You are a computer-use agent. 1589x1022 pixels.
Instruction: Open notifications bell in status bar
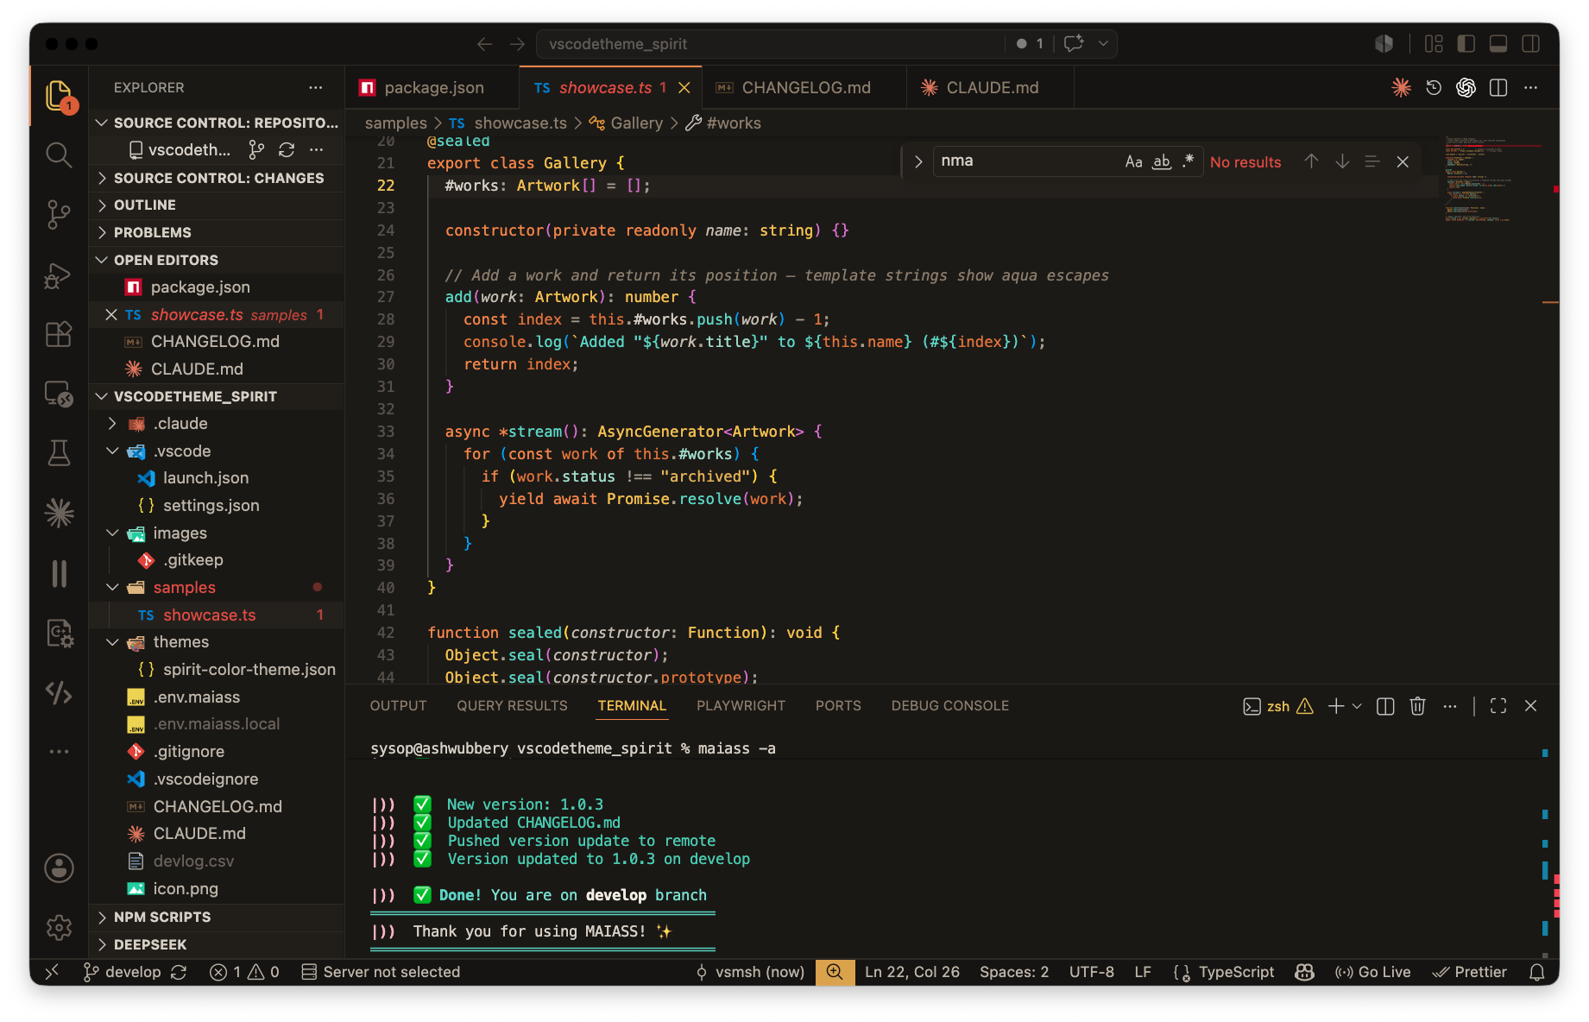point(1537,972)
